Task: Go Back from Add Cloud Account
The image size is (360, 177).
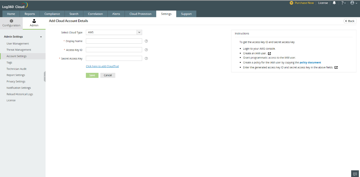Action: (350, 21)
